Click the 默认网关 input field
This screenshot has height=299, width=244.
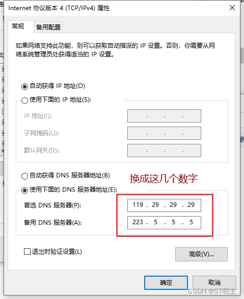(x=164, y=151)
